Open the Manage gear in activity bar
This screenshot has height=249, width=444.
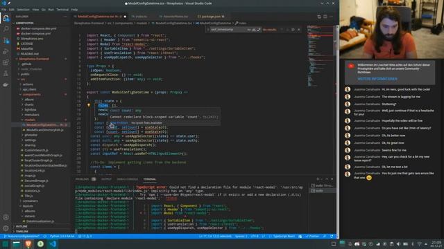6,228
